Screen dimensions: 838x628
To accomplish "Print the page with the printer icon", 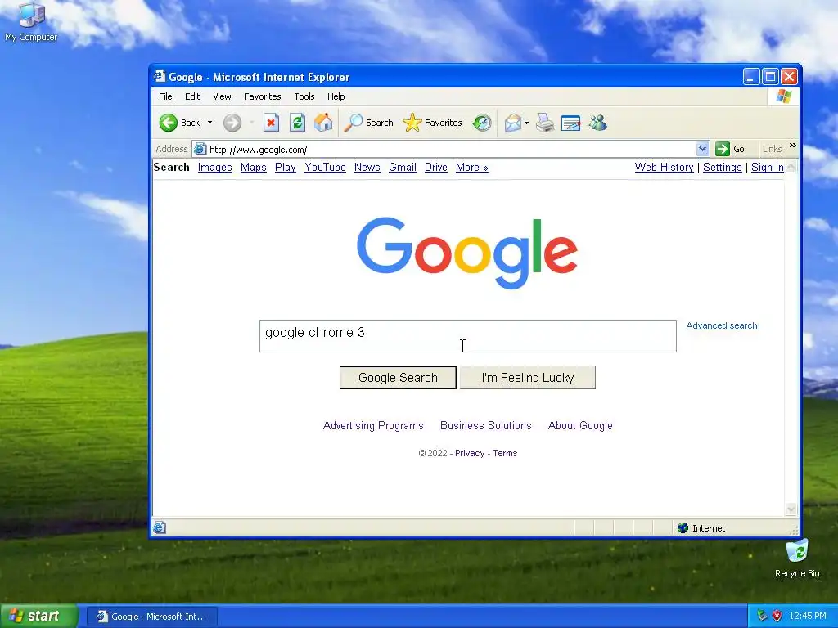I will [x=545, y=123].
